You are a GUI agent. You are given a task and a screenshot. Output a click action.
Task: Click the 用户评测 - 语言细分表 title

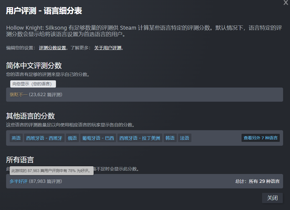44,11
